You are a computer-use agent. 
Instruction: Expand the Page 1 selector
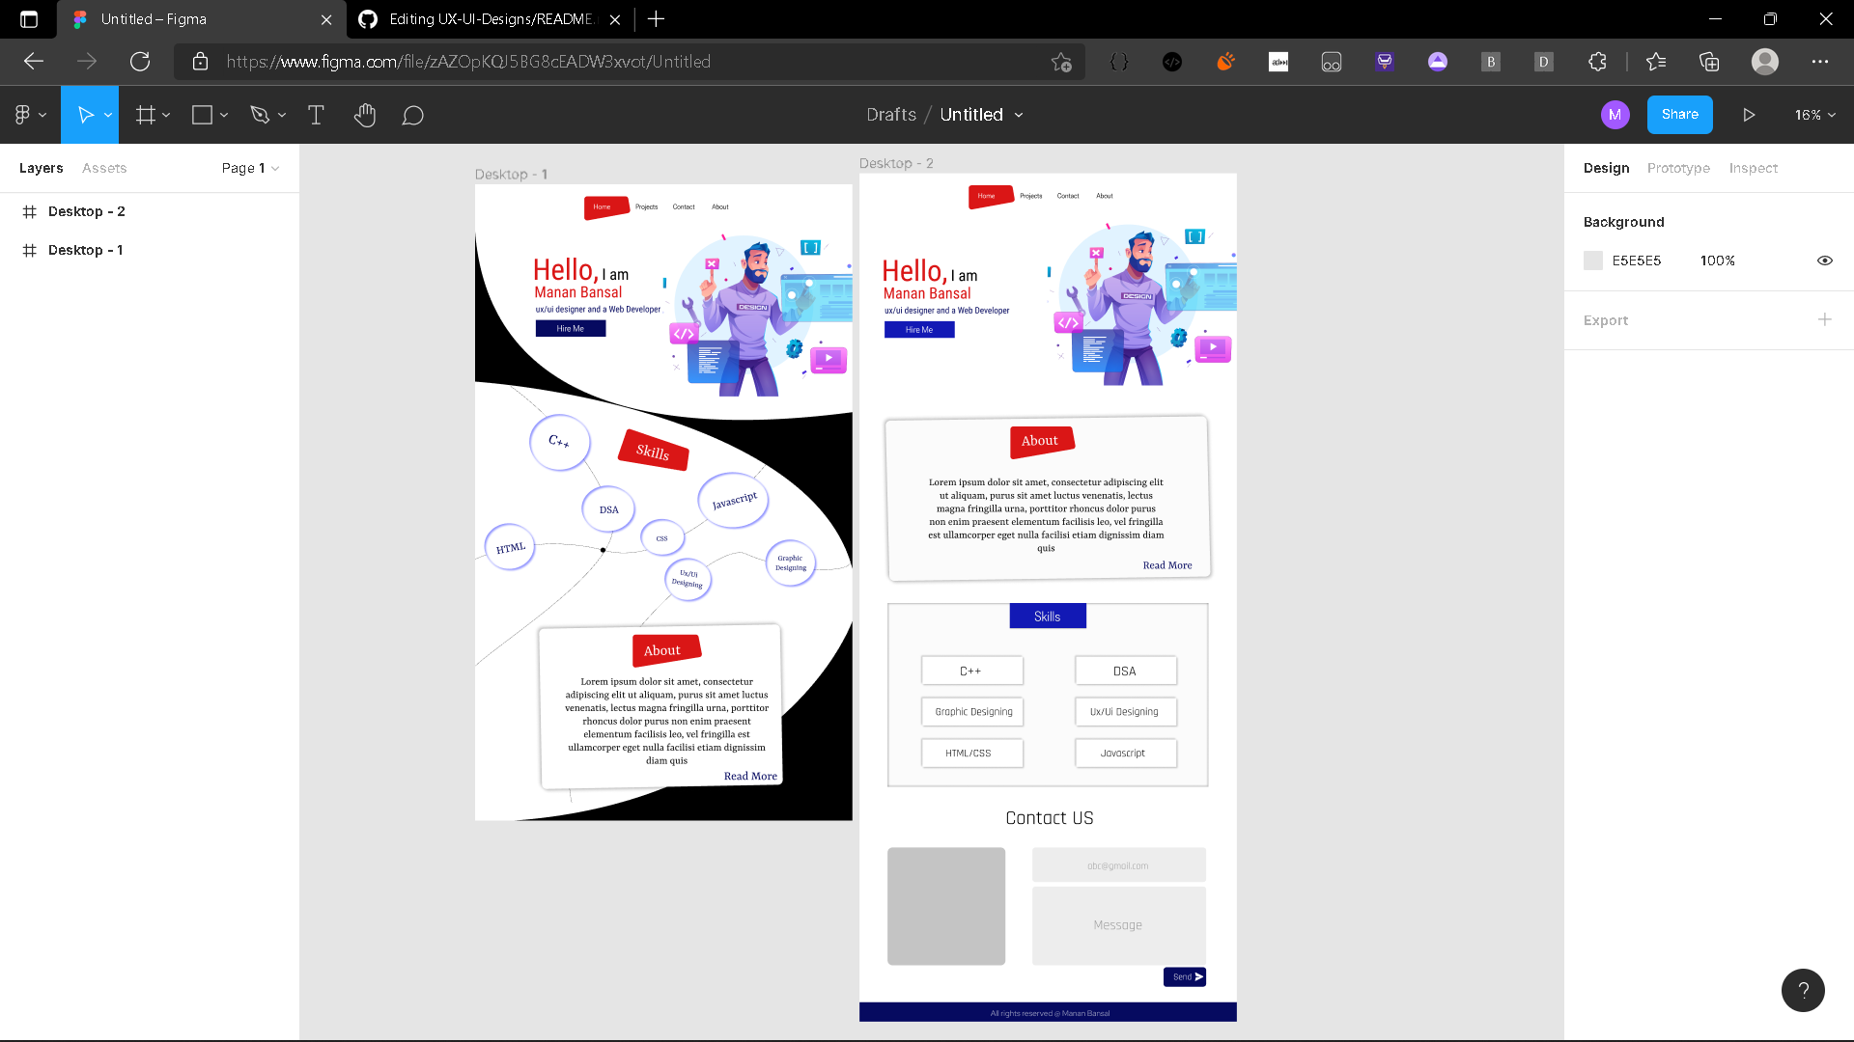coord(249,167)
